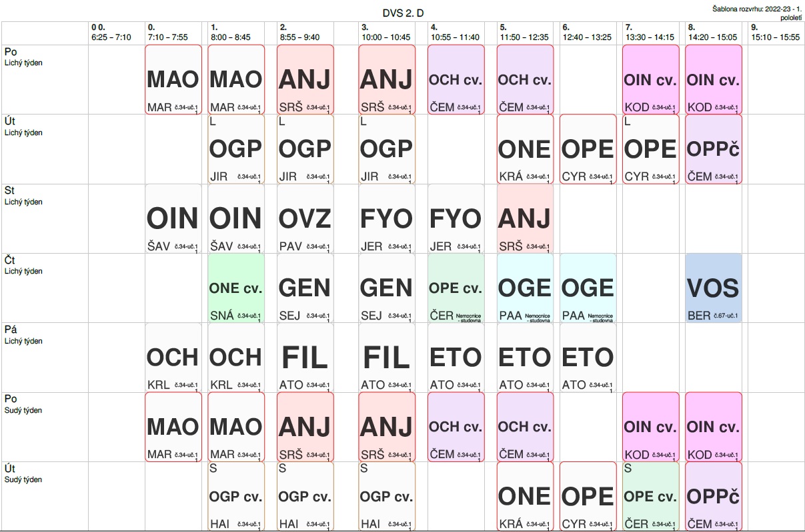
Task: Click odd-week Monday OCH cv. in period 4
Action: coord(456,79)
